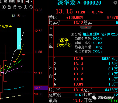Select the 窗 tab
Image resolution: width=118 pixels, height=103 pixels.
5,2
